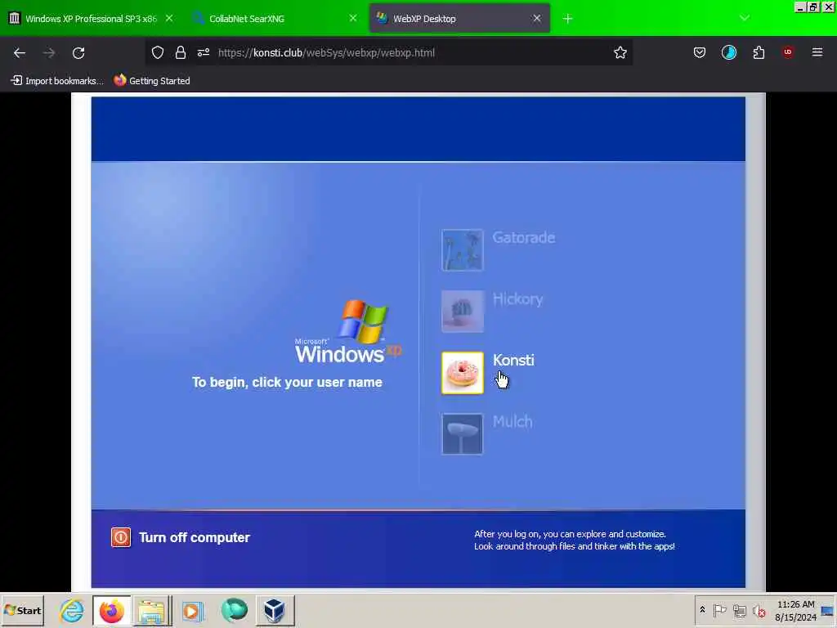The width and height of the screenshot is (837, 628).
Task: Click the show desktop tray icon
Action: [x=827, y=611]
